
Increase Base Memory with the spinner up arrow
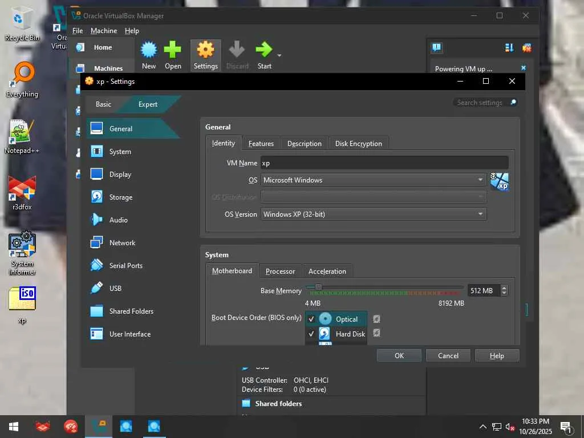click(x=504, y=287)
